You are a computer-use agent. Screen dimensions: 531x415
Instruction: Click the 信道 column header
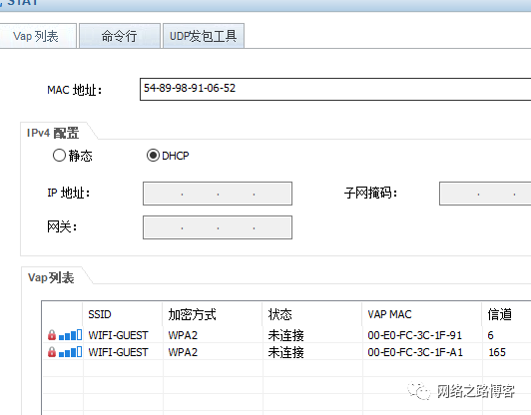(x=507, y=314)
